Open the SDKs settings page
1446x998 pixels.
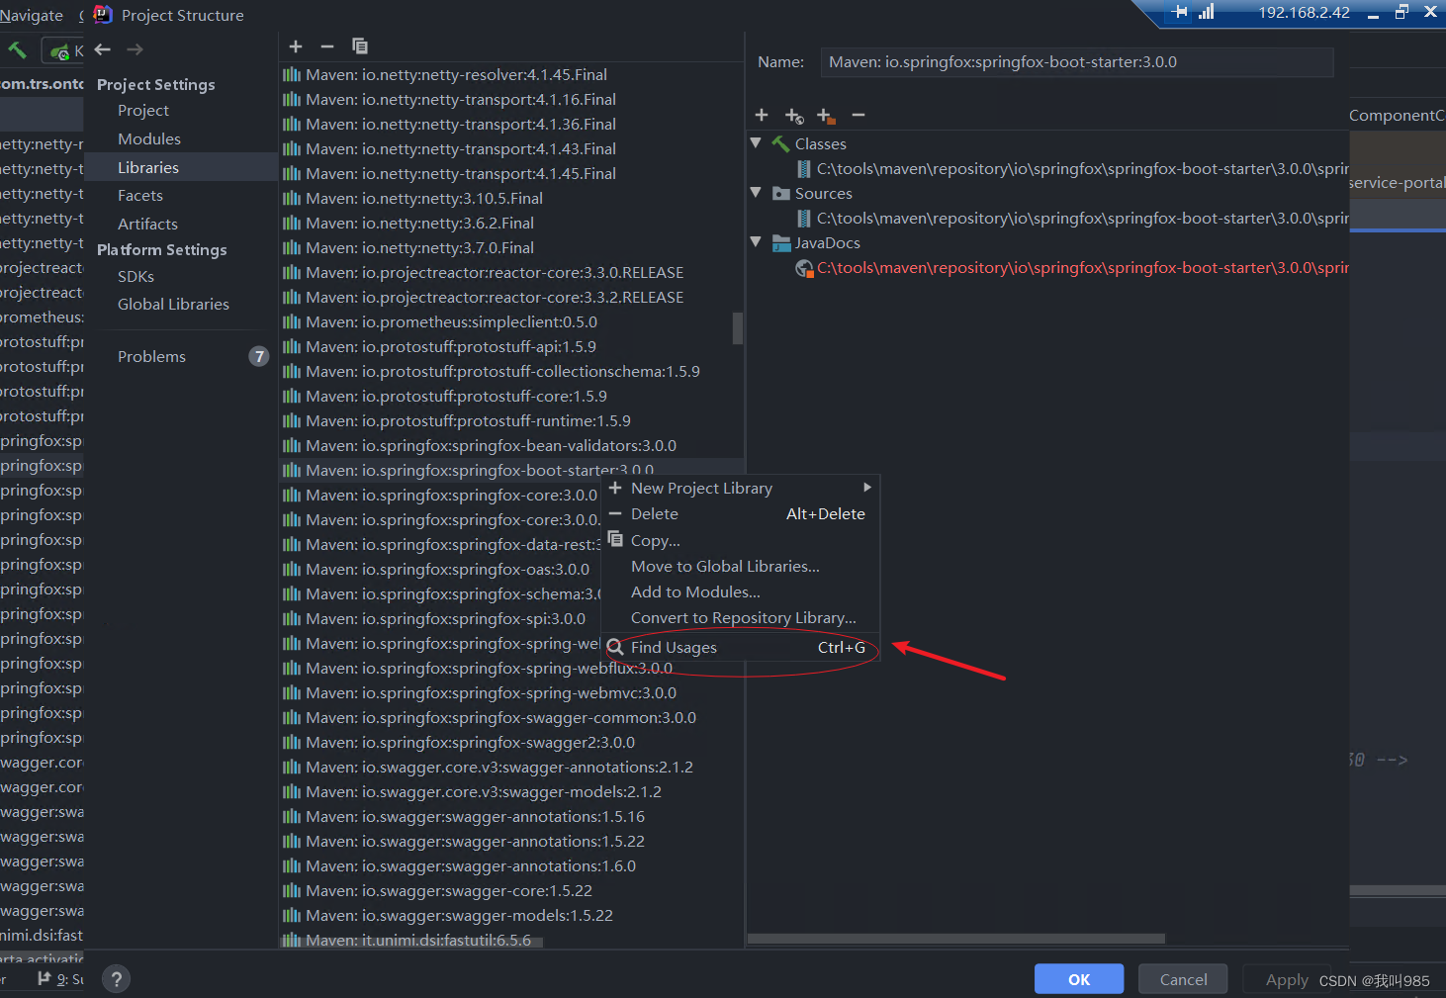[136, 277]
